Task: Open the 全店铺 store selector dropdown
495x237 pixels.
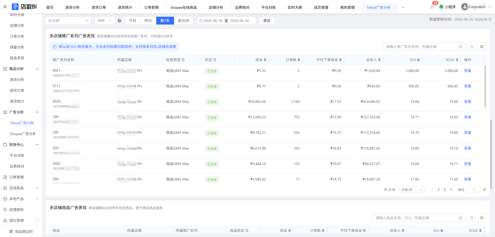Action: tap(68, 21)
